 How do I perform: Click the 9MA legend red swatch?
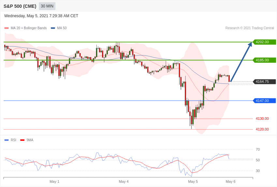(x=22, y=140)
